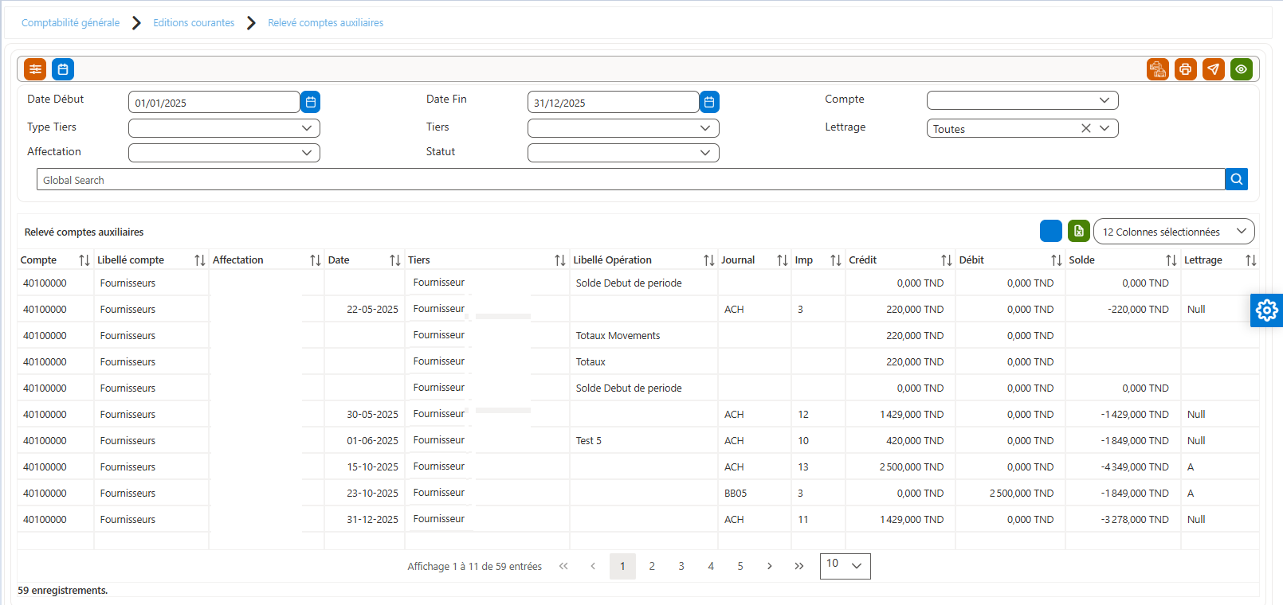Select the 420,000 TND crédit cell
This screenshot has height=605, width=1283.
[900, 440]
